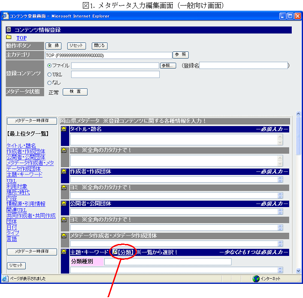Click TOP icon beside メタデータ作成者・メタデータ作成団体 header
This screenshot has width=303, height=298.
(64, 236)
